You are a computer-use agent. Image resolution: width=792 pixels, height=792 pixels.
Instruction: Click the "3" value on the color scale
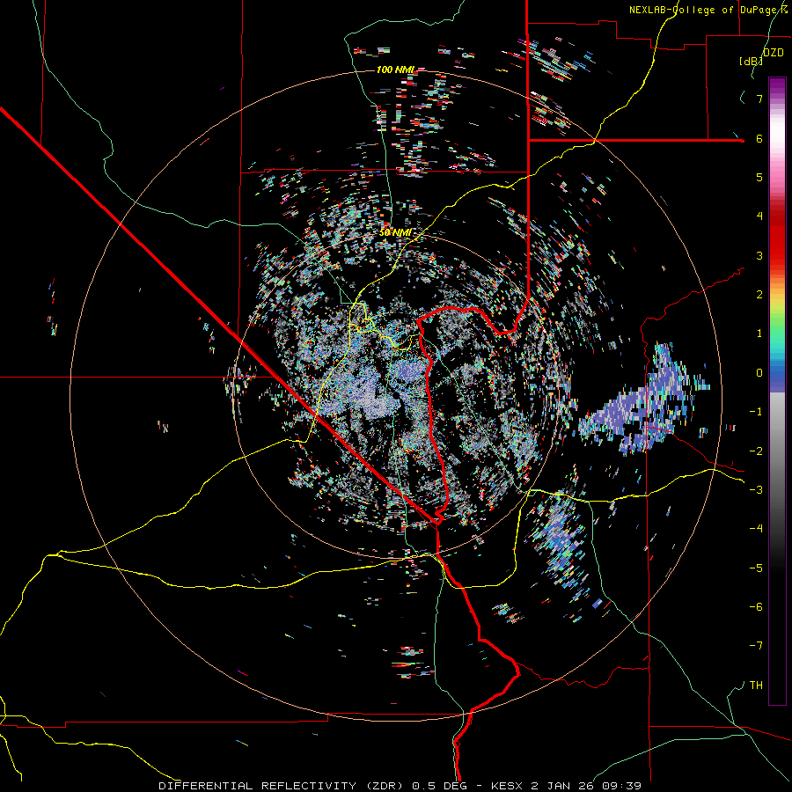click(x=759, y=255)
